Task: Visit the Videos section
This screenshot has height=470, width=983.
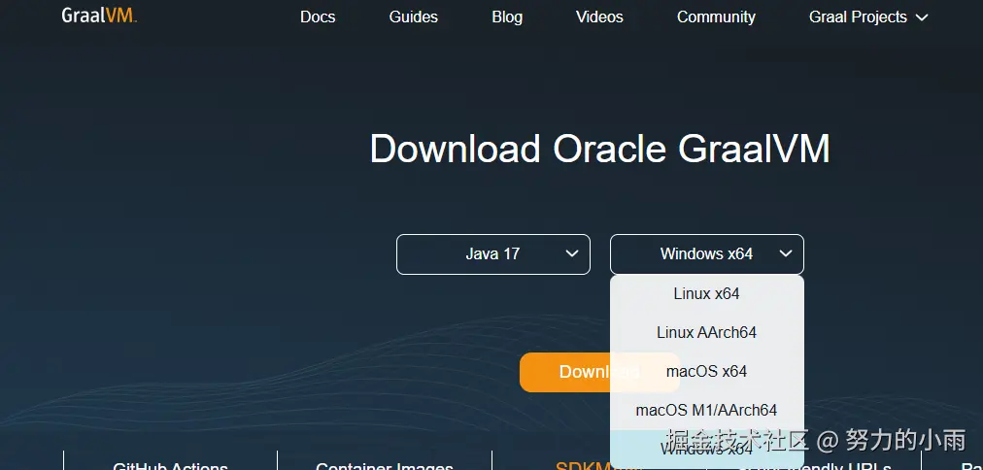Action: 599,17
